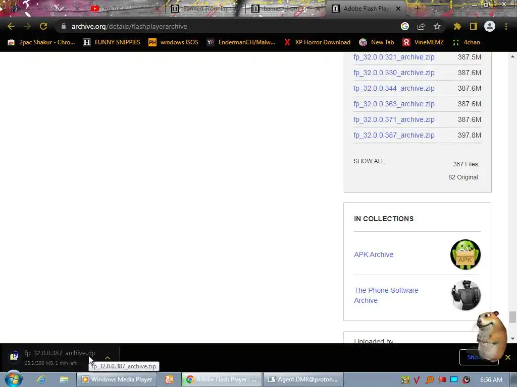Click the Phone Software Archive thumbnail
The width and height of the screenshot is (517, 387).
(x=465, y=295)
